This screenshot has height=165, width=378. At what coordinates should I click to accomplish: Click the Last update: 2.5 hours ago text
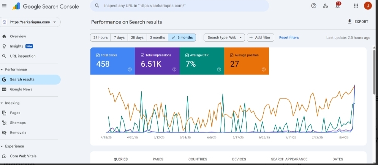coord(348,38)
